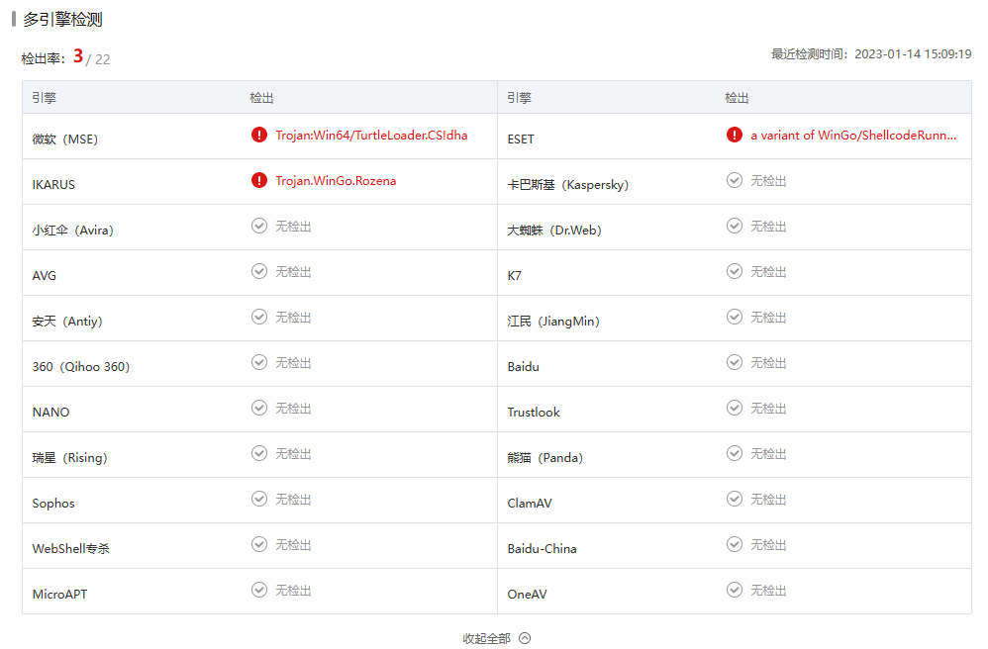Select the 瑞星 (Rising) engine name

69,458
